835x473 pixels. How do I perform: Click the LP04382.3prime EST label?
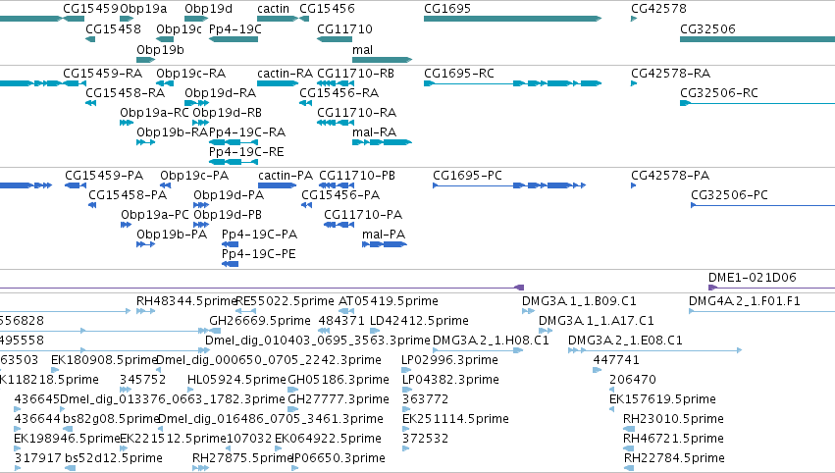click(450, 379)
